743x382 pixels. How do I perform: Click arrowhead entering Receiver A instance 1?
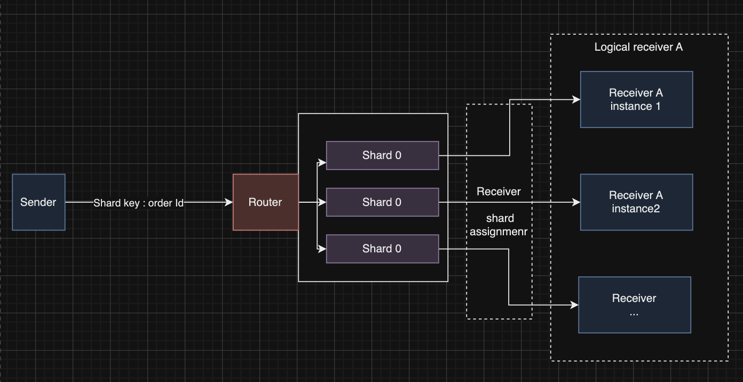click(576, 99)
